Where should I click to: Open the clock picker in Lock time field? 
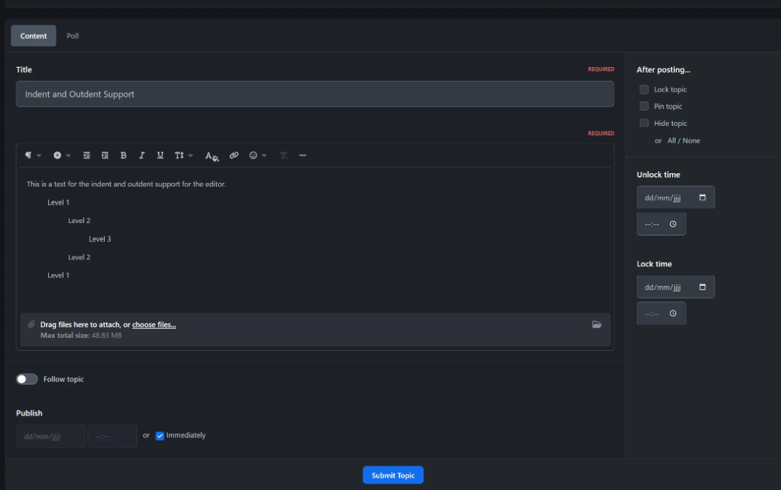pyautogui.click(x=673, y=314)
